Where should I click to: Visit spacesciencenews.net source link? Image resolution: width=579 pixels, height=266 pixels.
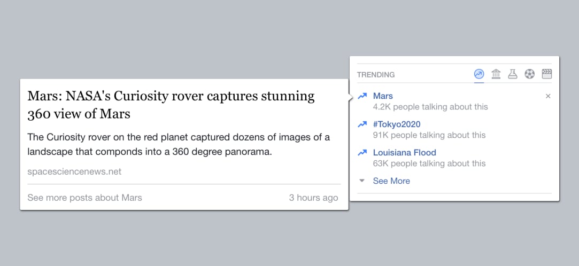[74, 171]
